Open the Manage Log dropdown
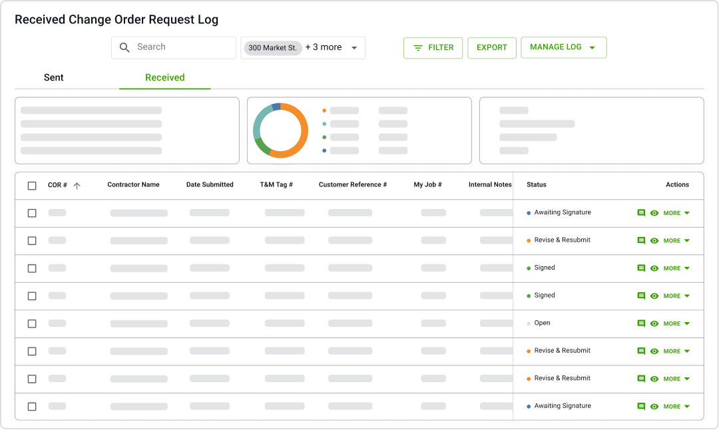This screenshot has width=719, height=432. click(x=563, y=47)
